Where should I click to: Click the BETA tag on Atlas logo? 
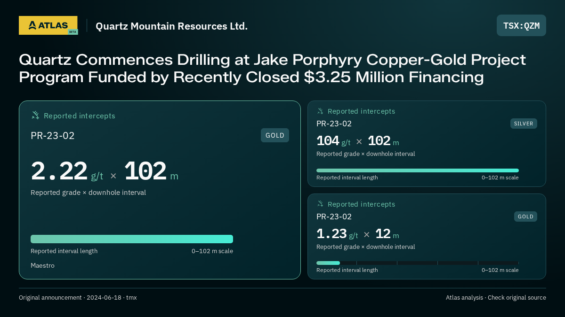click(73, 32)
